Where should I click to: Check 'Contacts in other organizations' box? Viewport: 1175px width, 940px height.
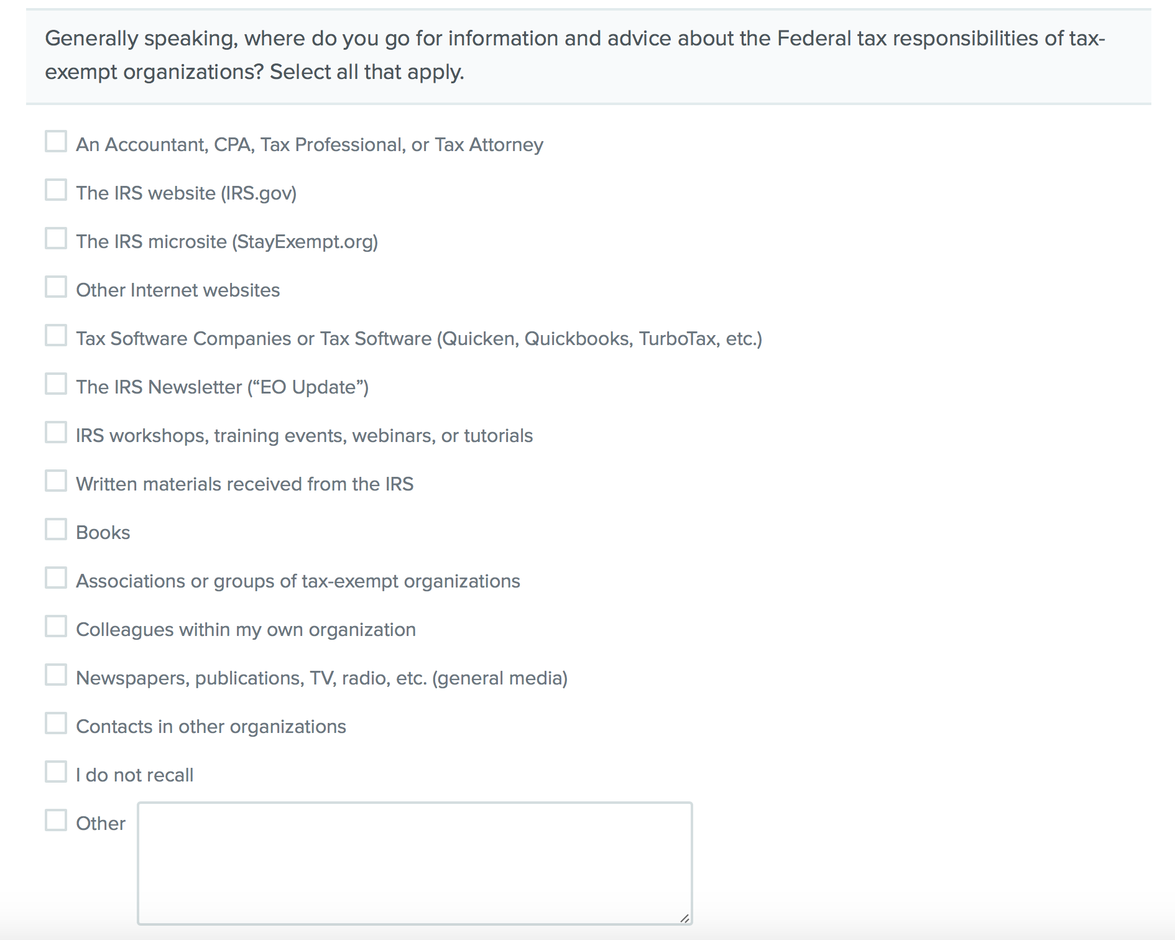coord(56,724)
